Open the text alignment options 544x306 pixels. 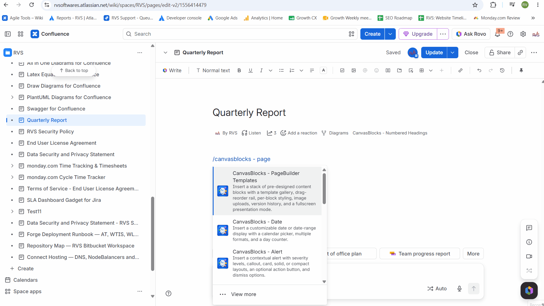click(x=312, y=71)
